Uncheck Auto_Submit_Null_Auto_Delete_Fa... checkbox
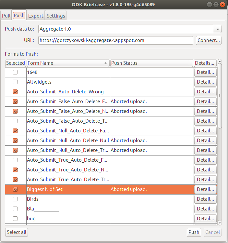The width and height of the screenshot is (228, 243). [x=15, y=131]
